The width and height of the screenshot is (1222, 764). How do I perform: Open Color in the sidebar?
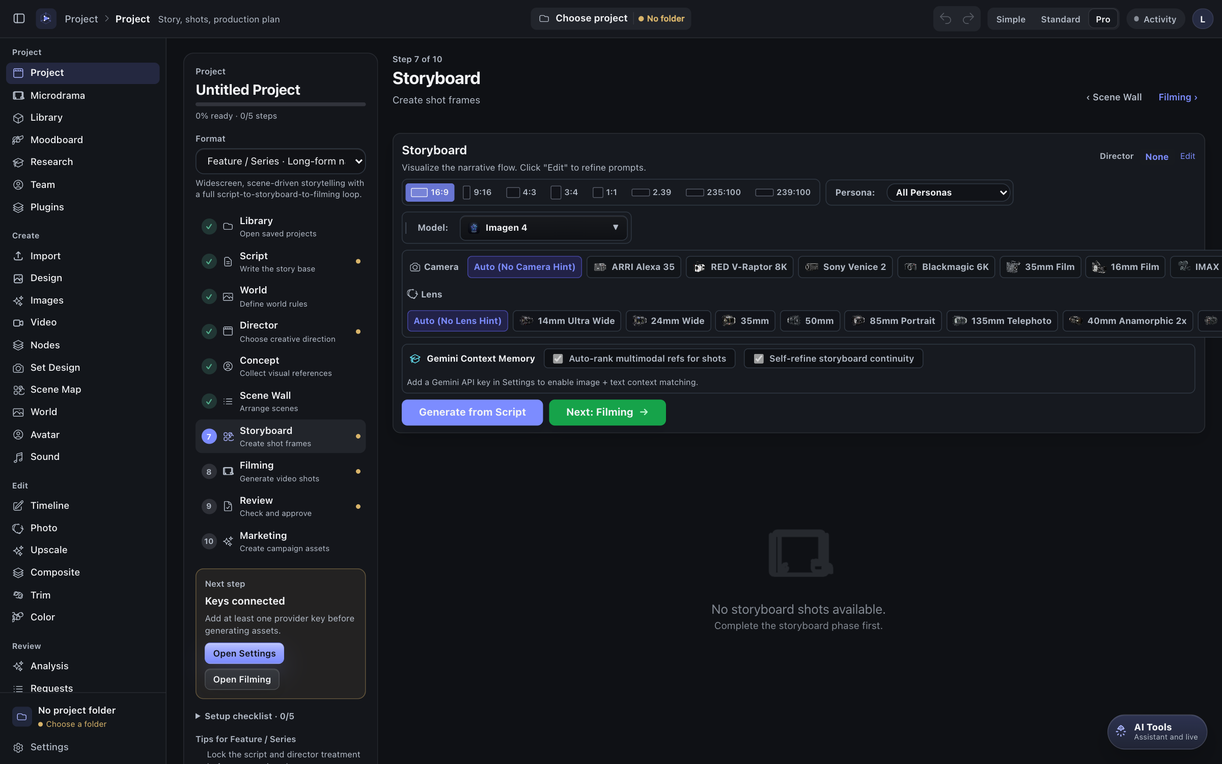point(82,617)
